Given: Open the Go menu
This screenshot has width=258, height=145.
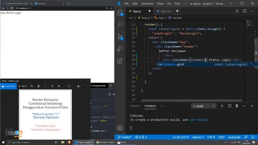Looking at the screenshot, I should (x=169, y=4).
